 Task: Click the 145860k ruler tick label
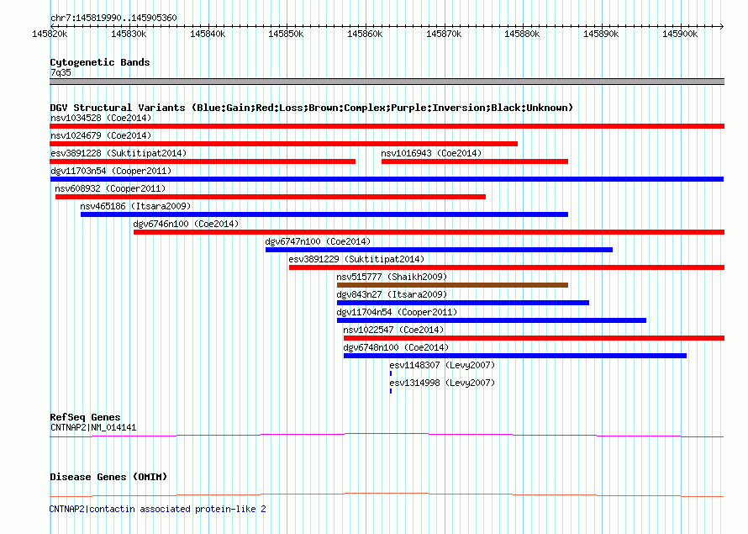(x=365, y=34)
